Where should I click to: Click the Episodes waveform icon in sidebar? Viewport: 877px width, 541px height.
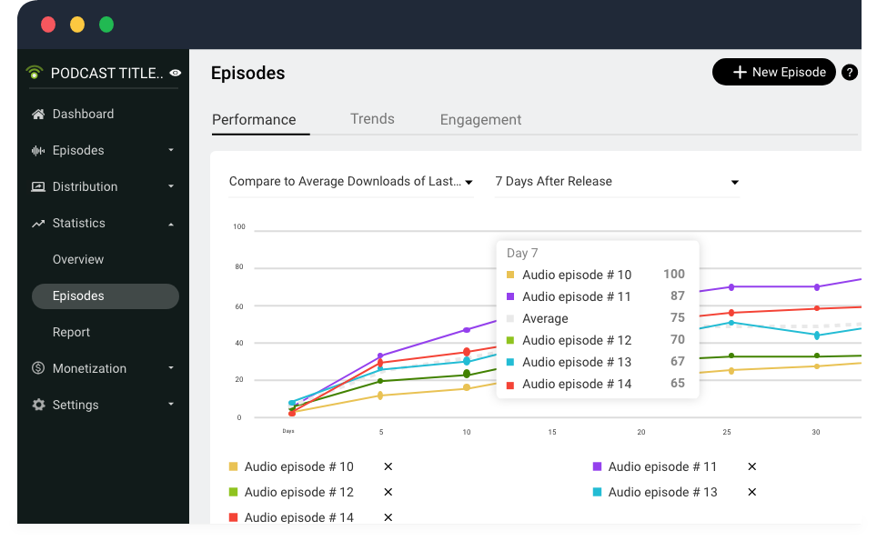click(x=38, y=151)
